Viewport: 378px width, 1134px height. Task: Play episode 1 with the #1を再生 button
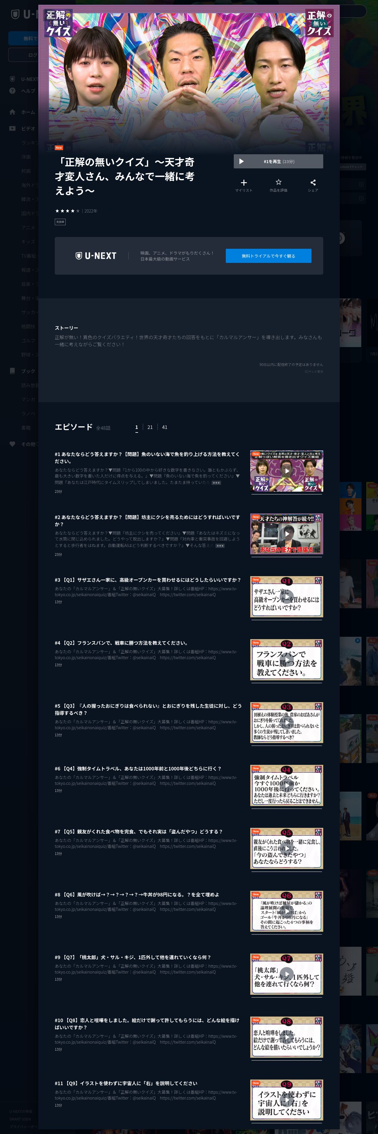click(278, 161)
